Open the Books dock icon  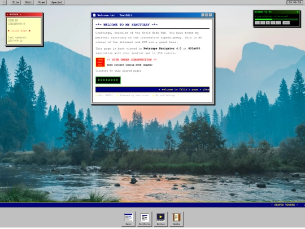coord(177,219)
